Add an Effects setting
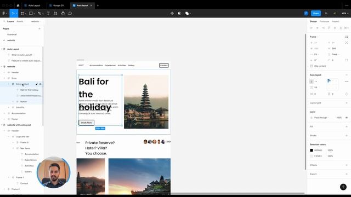This screenshot has height=197, width=351. point(347,165)
